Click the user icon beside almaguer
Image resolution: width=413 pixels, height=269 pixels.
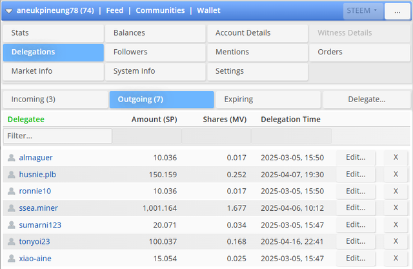click(x=11, y=157)
